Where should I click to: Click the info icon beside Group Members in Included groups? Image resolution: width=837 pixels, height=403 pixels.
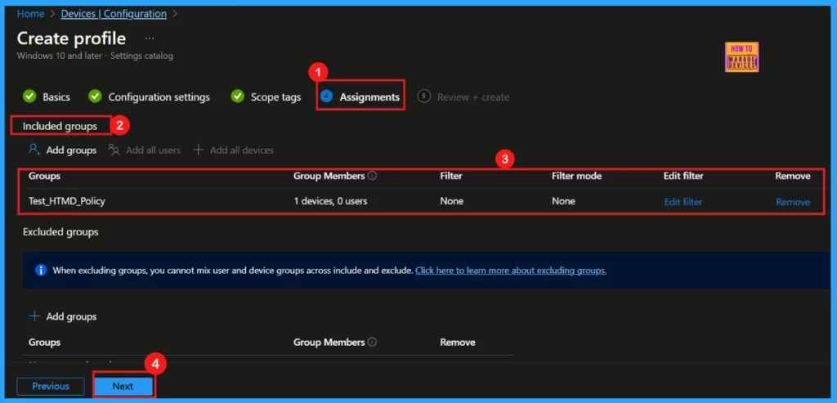373,176
